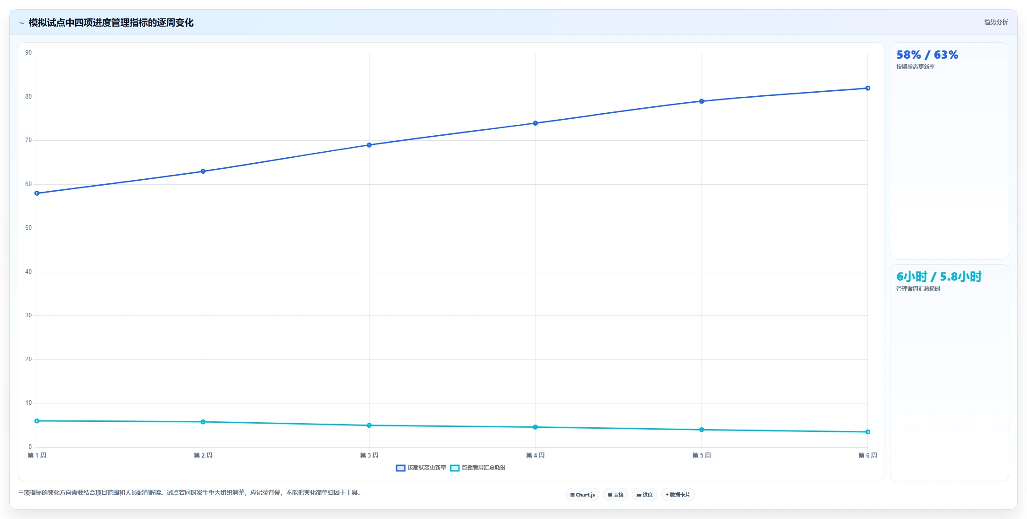Click the 表格 chip
The width and height of the screenshot is (1027, 519).
pos(615,495)
